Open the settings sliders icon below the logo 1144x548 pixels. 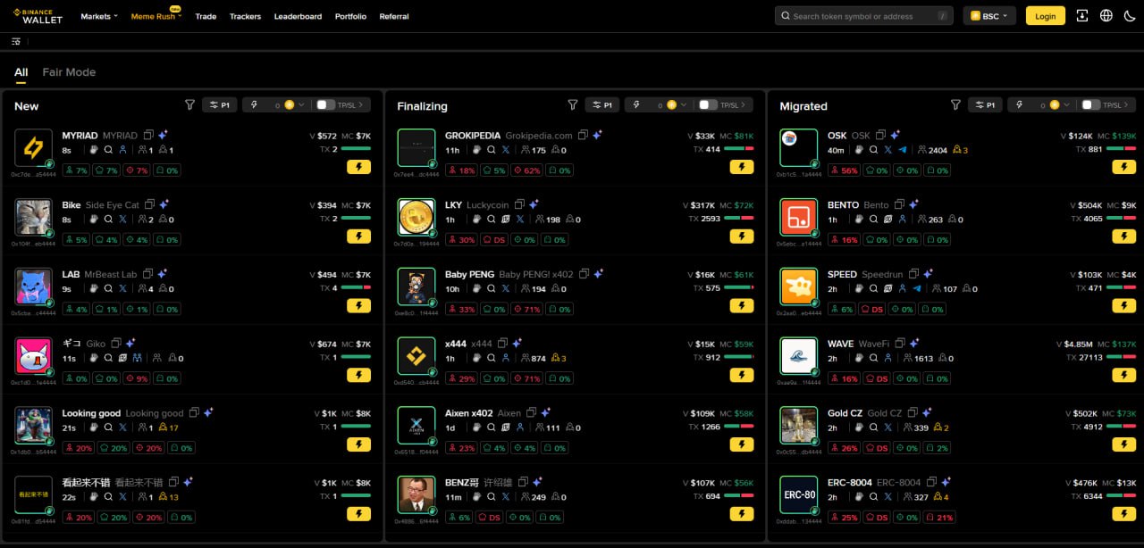click(x=16, y=41)
